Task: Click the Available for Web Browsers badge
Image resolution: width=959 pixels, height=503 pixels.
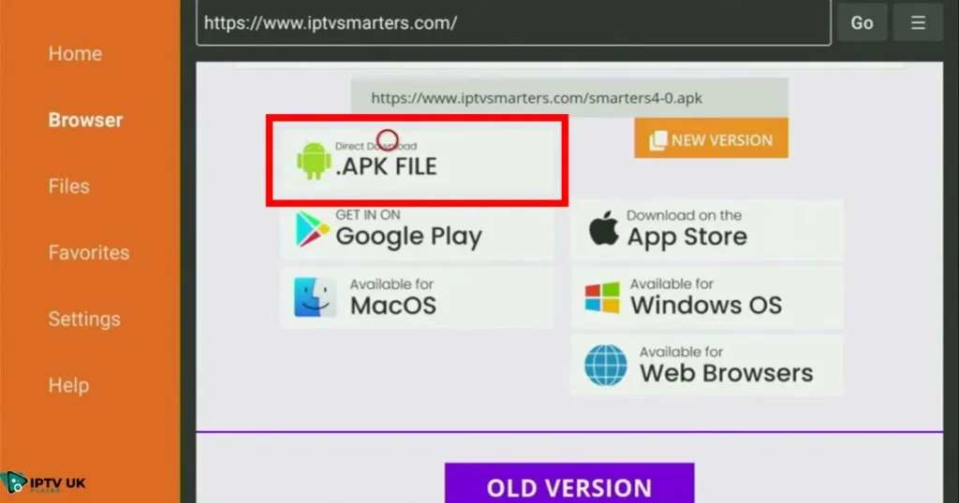Action: pyautogui.click(x=707, y=365)
